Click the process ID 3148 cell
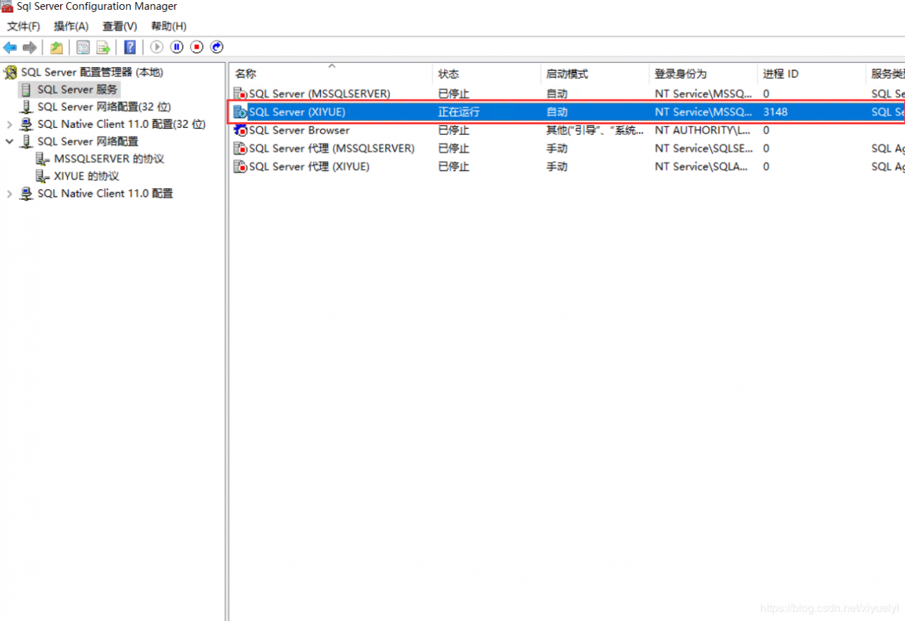The height and width of the screenshot is (621, 905). pos(775,112)
